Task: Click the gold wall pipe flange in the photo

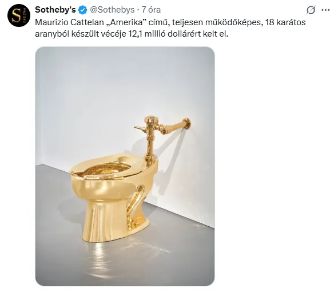Action: click(x=187, y=123)
